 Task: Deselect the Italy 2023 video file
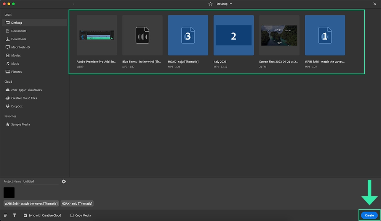[234, 35]
